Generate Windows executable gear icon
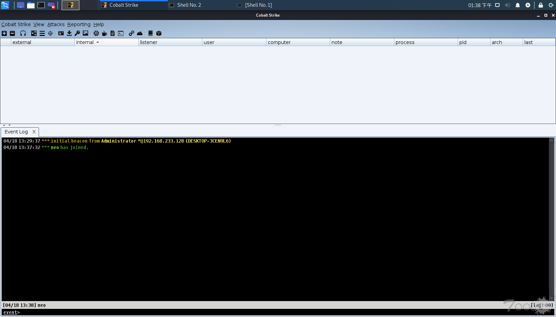The image size is (556, 317). tap(96, 33)
